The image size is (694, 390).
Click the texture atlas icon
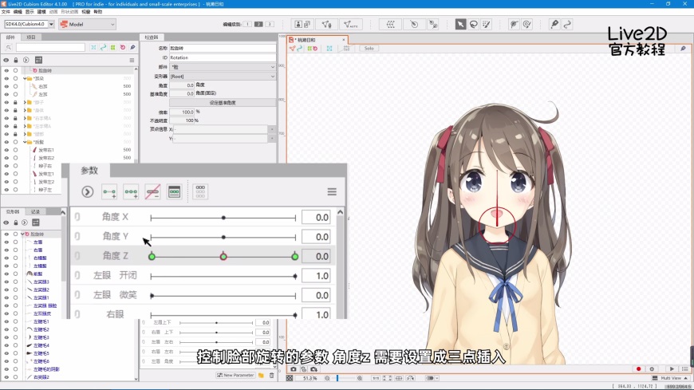pyautogui.click(x=303, y=24)
